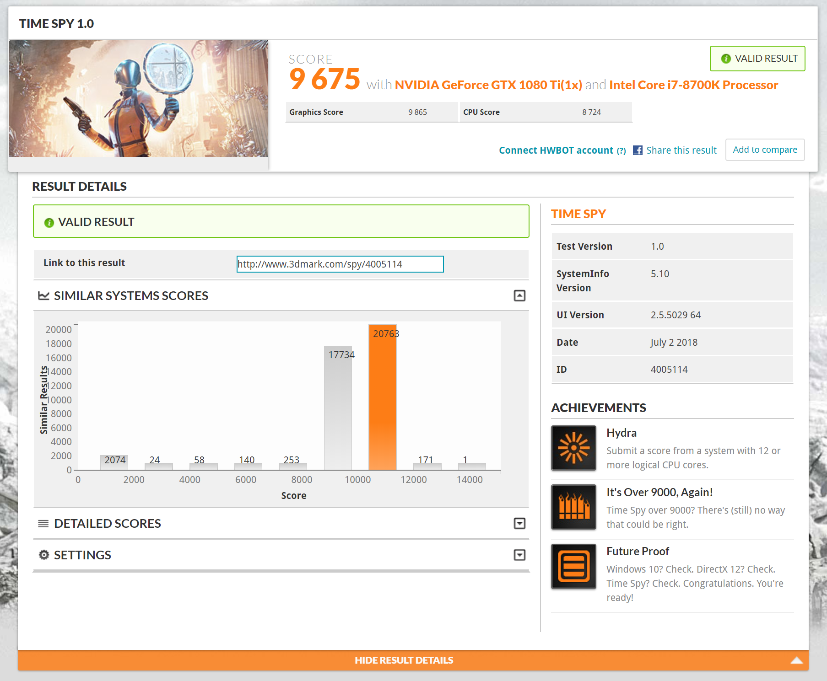Click the orange 20763 bar in chart
Image resolution: width=827 pixels, height=681 pixels.
[x=383, y=398]
